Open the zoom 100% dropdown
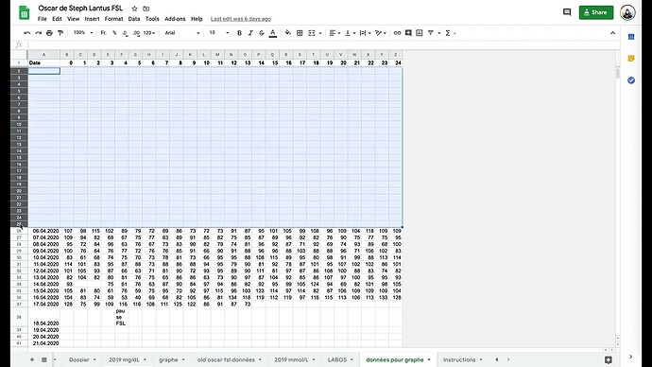 (83, 33)
